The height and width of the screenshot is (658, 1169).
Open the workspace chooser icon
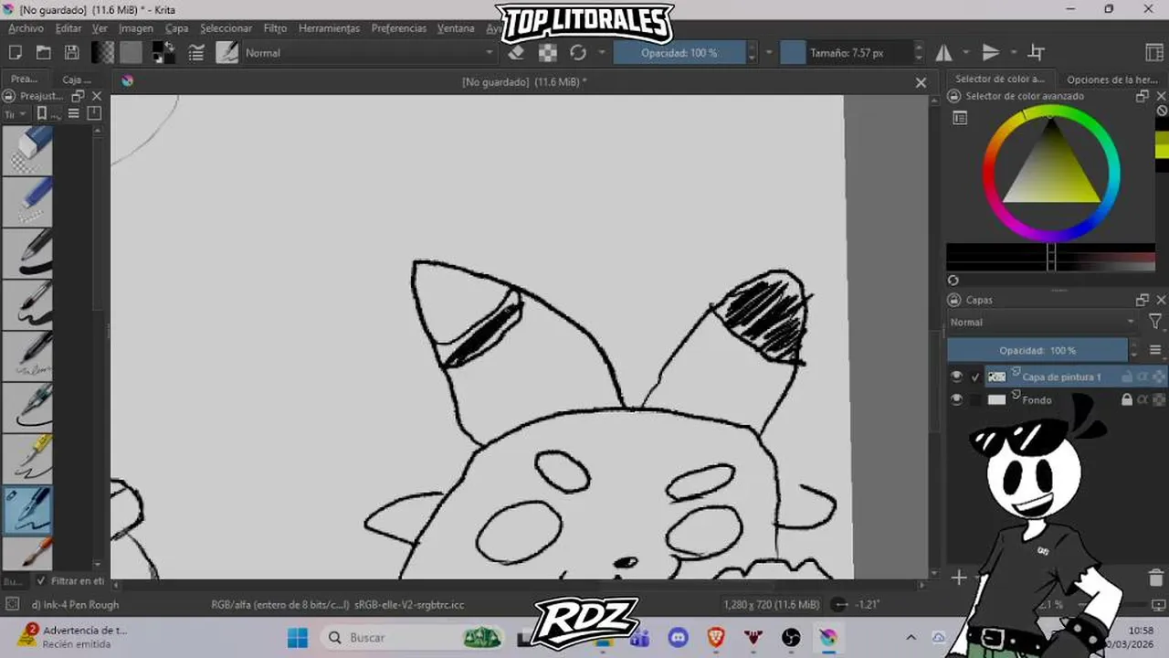(x=1153, y=53)
